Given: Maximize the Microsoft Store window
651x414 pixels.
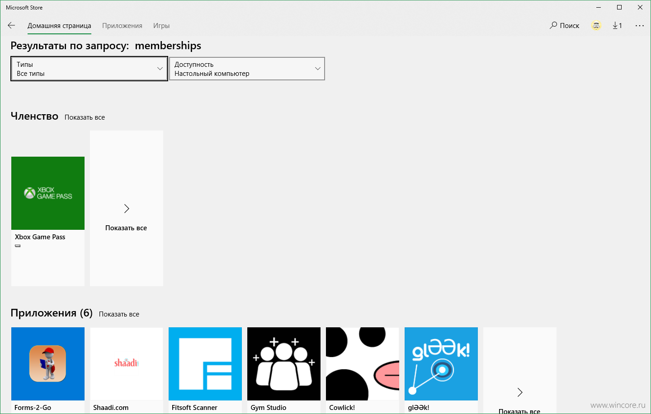Looking at the screenshot, I should (x=619, y=7).
